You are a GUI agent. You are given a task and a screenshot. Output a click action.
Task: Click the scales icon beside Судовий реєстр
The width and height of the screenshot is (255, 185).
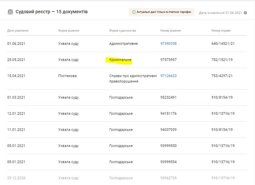point(10,12)
